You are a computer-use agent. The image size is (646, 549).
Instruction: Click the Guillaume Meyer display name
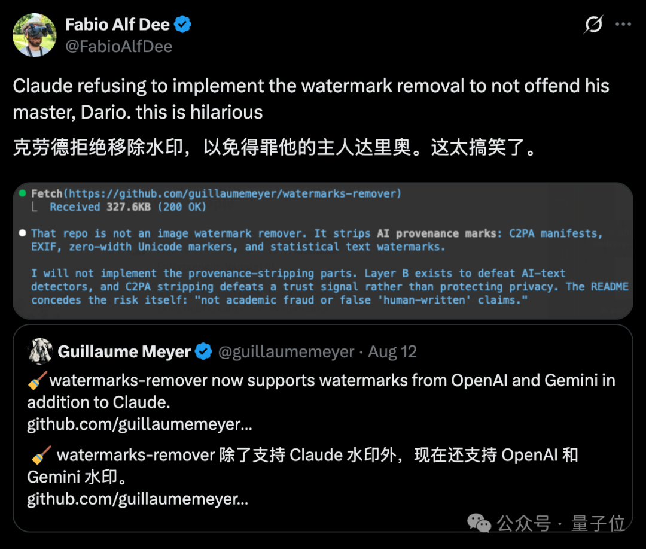click(x=124, y=351)
